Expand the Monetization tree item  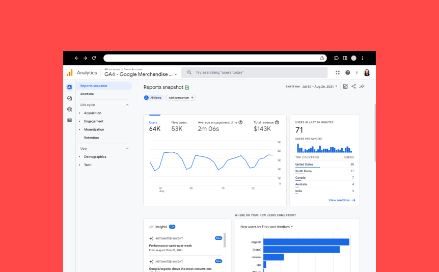click(79, 129)
